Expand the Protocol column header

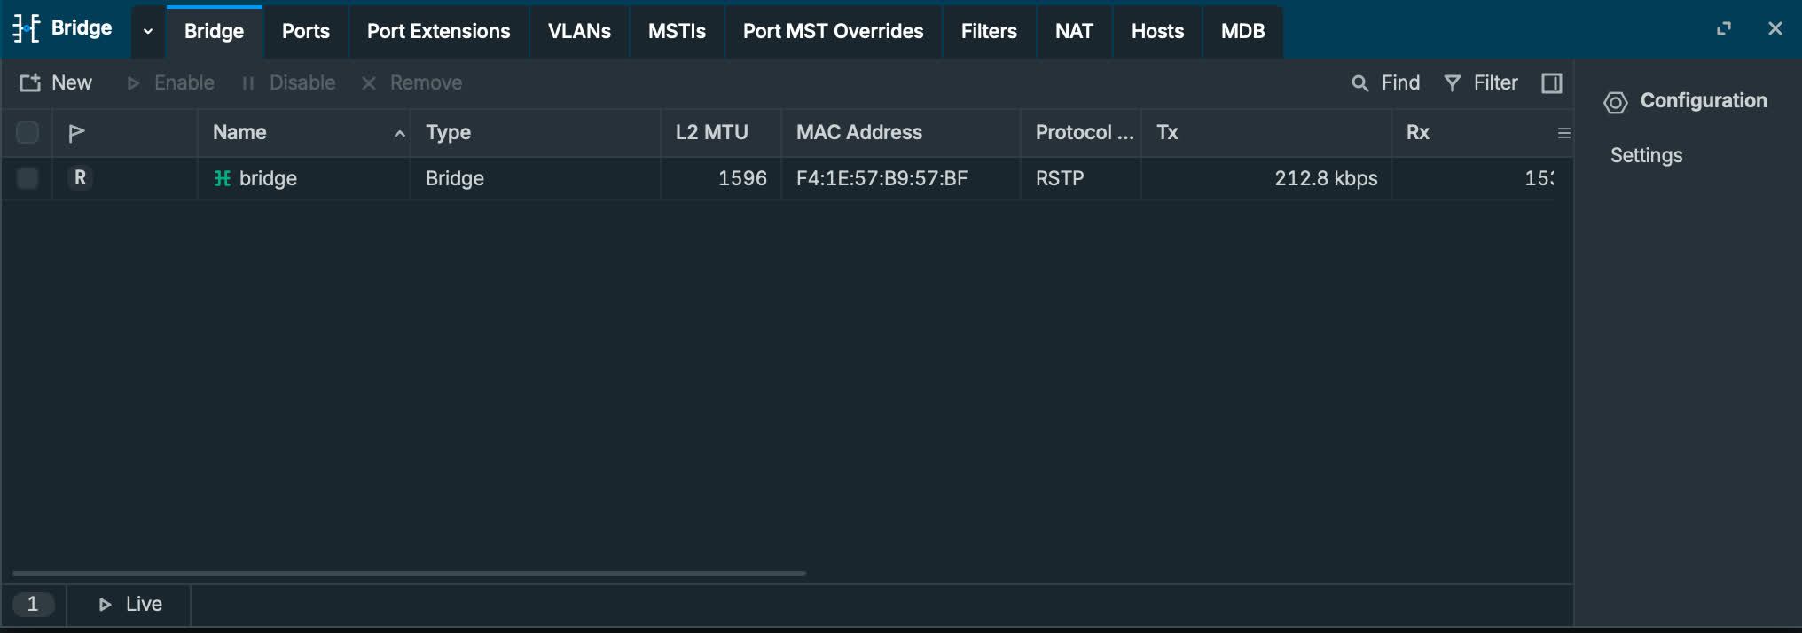coord(1084,133)
